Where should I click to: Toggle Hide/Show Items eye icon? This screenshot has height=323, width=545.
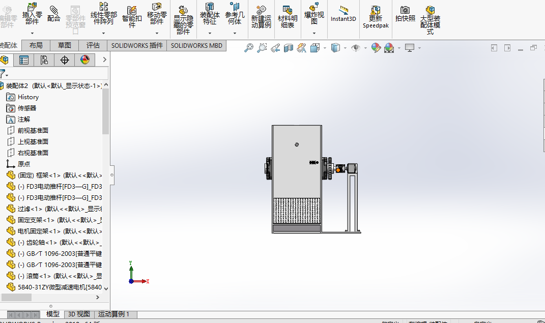coord(356,48)
